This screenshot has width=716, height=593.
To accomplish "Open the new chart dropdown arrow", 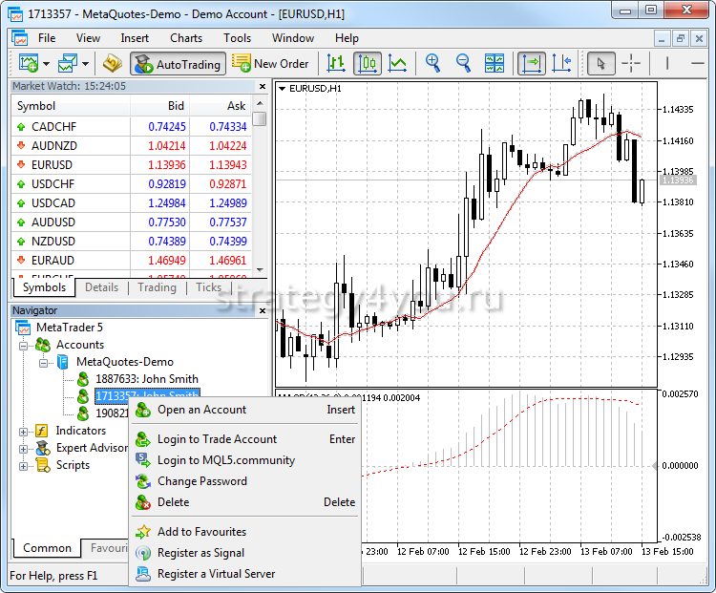I will (x=44, y=64).
